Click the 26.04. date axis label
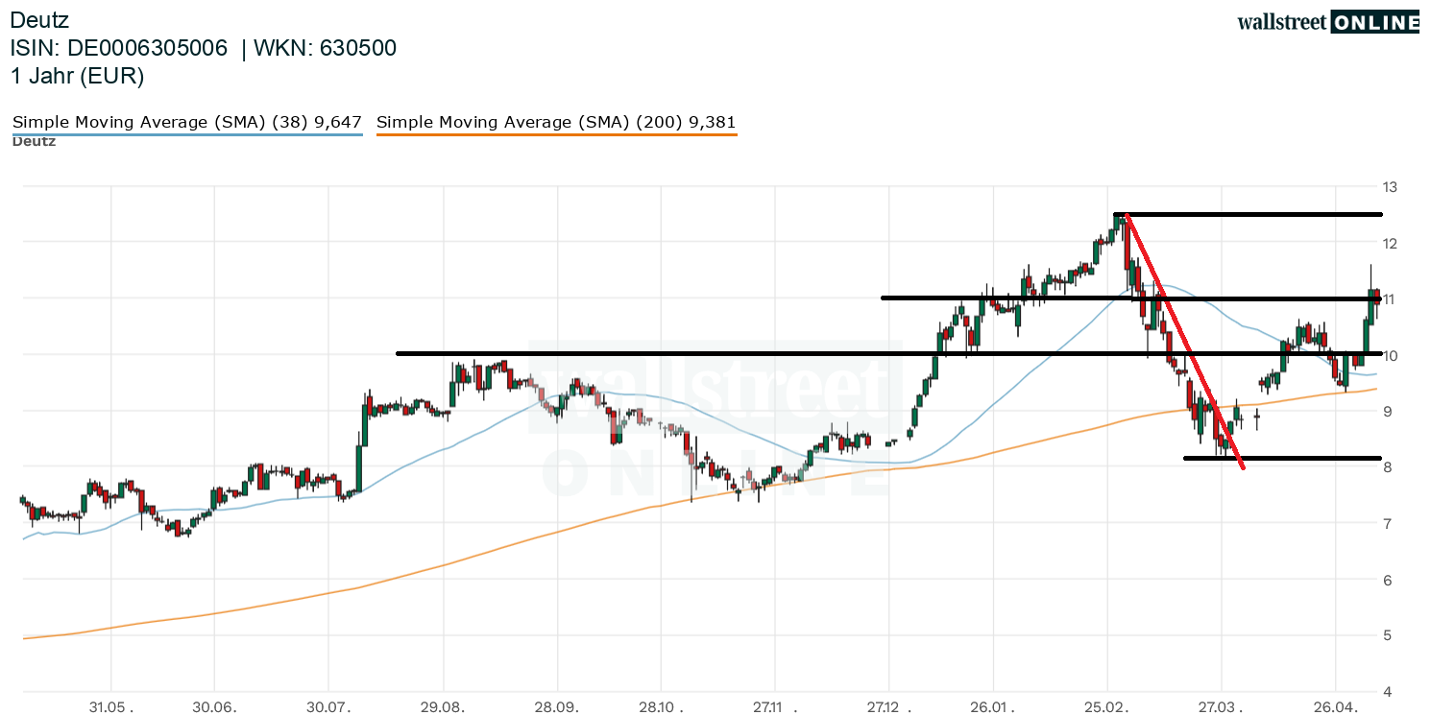Screen dimensions: 1431x715 pyautogui.click(x=1335, y=705)
